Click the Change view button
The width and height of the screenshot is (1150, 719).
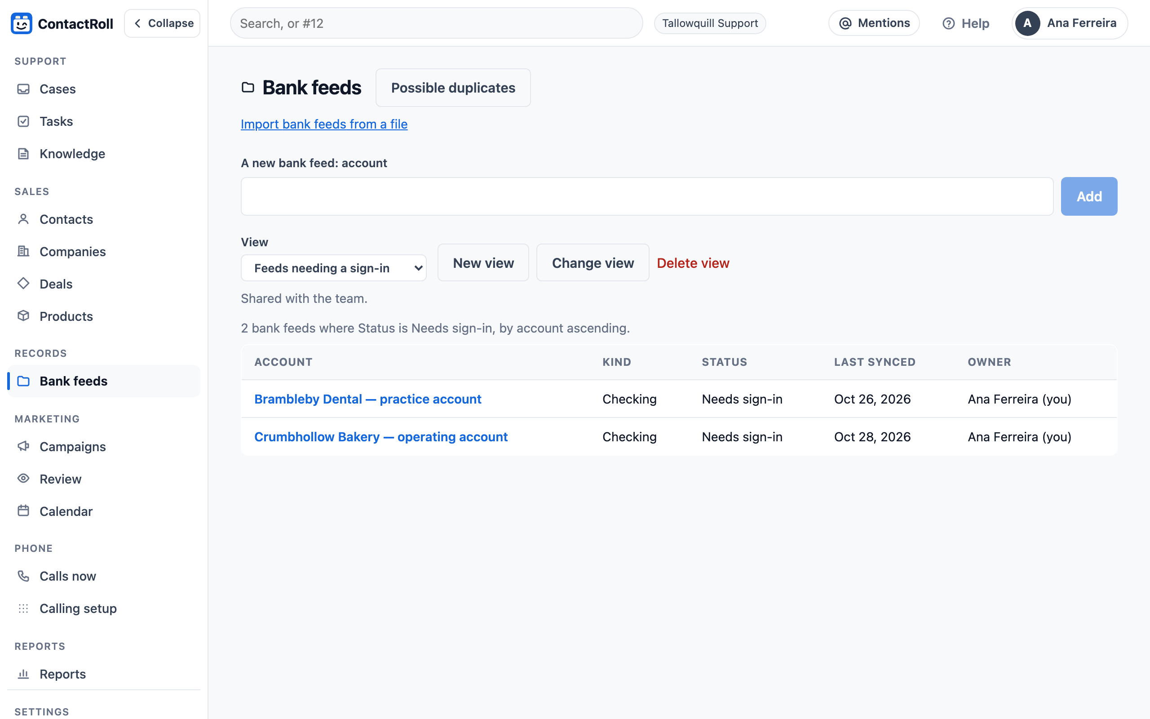coord(593,263)
